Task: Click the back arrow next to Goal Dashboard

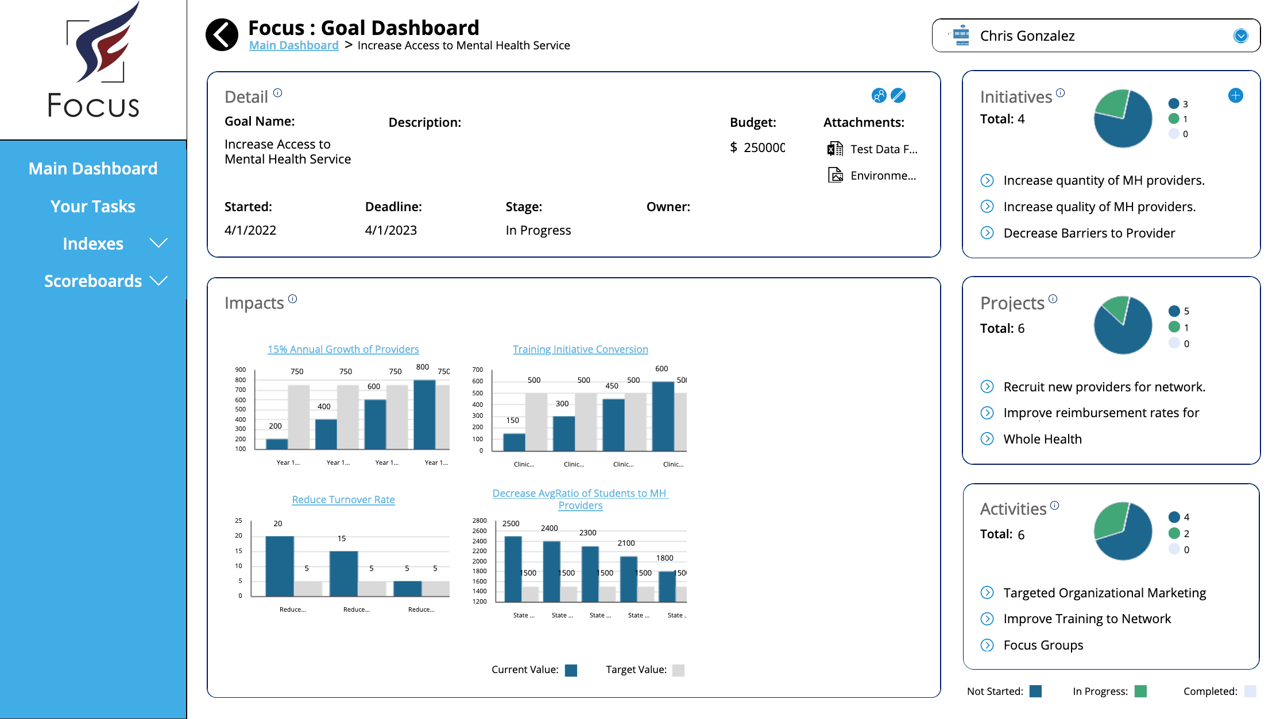Action: click(x=222, y=34)
